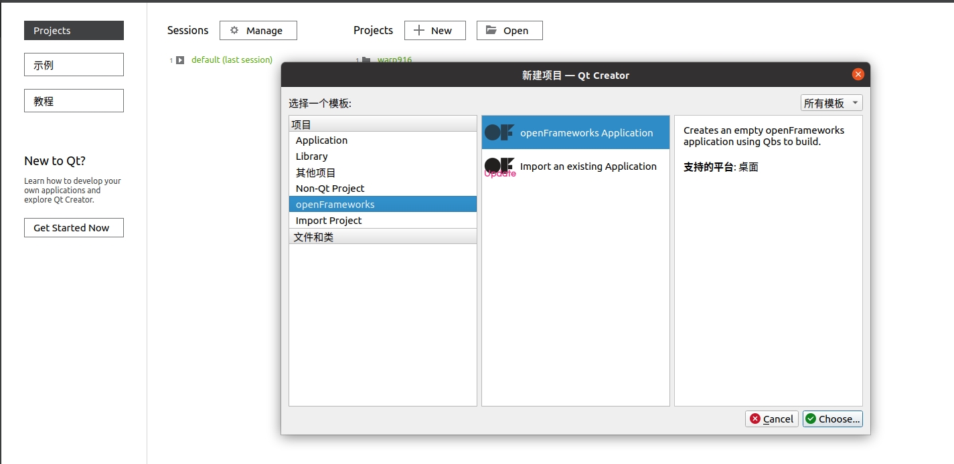Click the folder icon beside warp916 project
This screenshot has height=464, width=954.
[x=367, y=60]
